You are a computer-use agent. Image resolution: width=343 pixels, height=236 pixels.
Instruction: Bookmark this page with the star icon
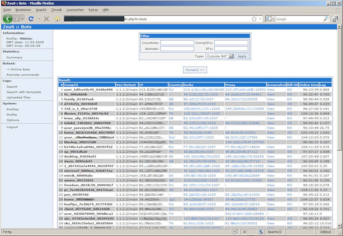click(254, 19)
